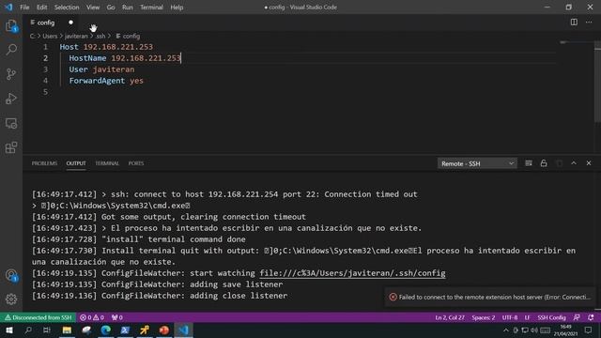Open File Explorer from taskbar
Image resolution: width=601 pixels, height=338 pixels.
tap(67, 330)
